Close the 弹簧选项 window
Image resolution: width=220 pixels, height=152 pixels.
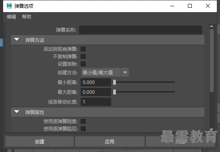(x=208, y=6)
